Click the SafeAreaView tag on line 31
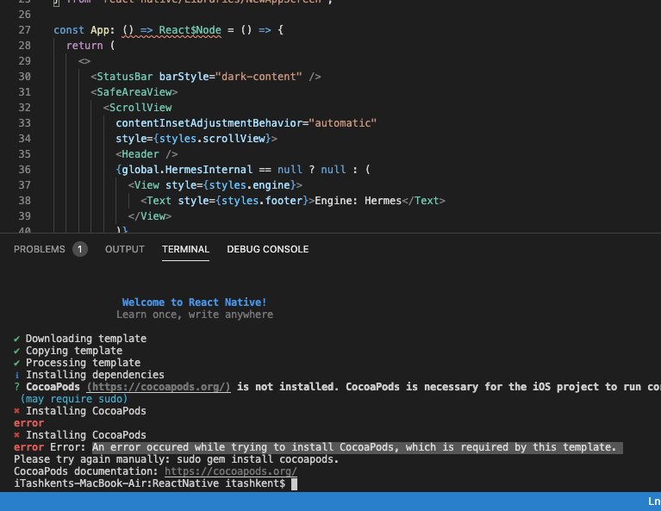The width and height of the screenshot is (661, 511). 134,92
